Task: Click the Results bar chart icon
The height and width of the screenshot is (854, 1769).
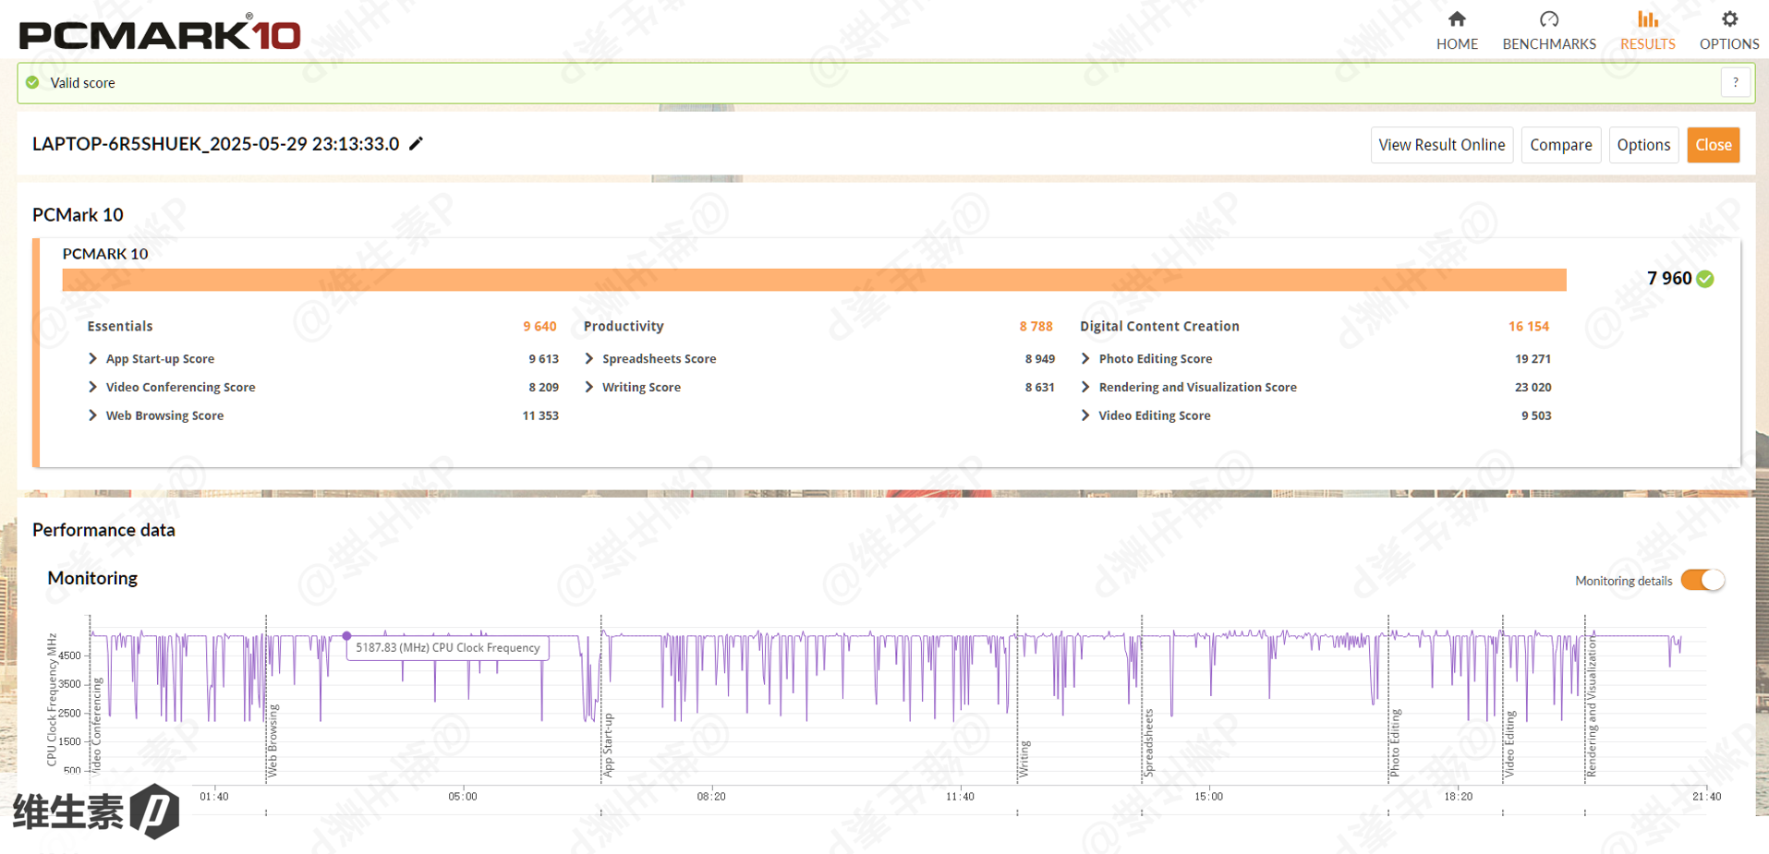Action: [x=1647, y=19]
